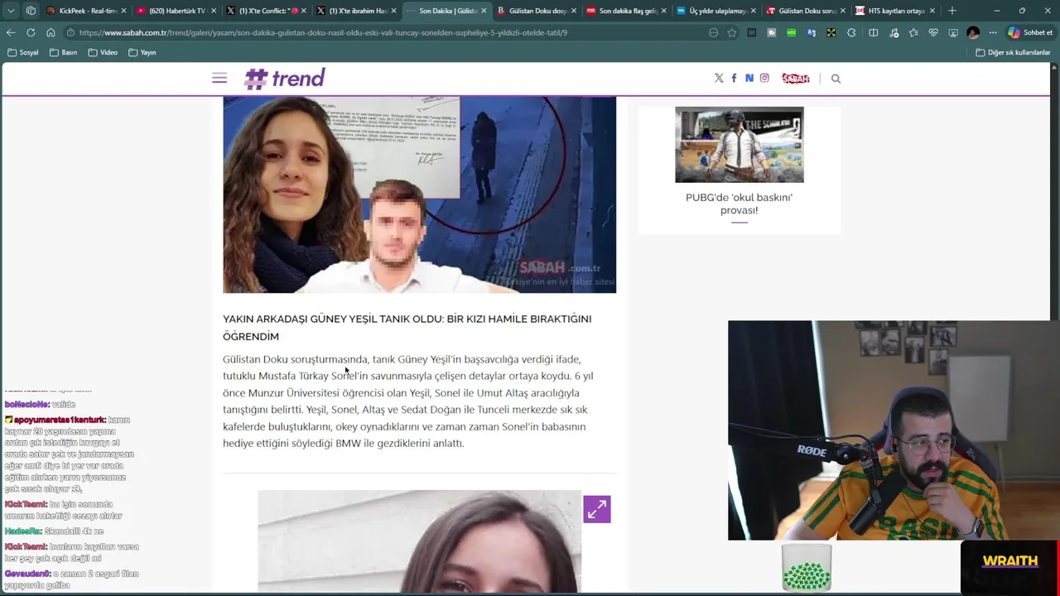
Task: Open Sabah's Facebook page icon
Action: point(734,78)
